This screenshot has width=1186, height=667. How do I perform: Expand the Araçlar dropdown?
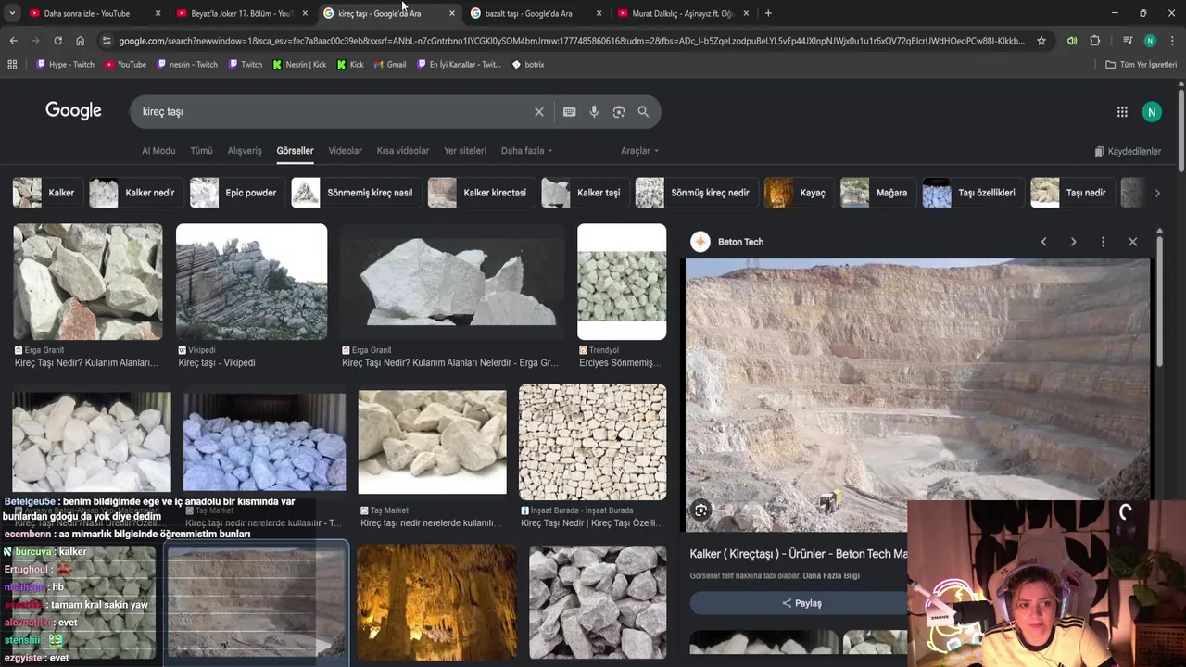[639, 151]
